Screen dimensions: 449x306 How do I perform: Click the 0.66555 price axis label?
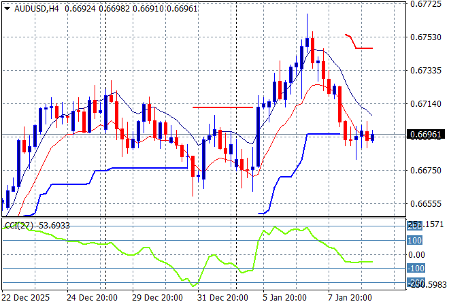pos(427,204)
